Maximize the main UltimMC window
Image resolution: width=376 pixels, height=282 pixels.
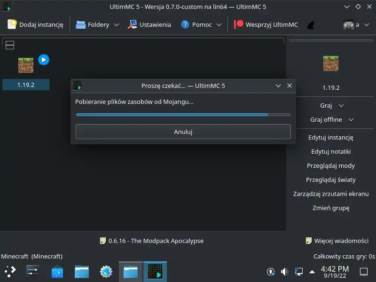(x=358, y=7)
